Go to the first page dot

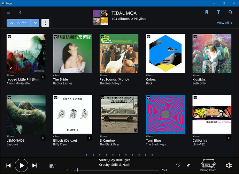point(87,155)
